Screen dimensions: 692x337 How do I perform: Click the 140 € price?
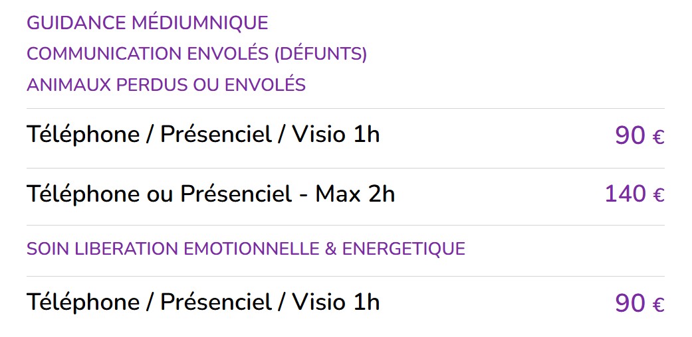click(635, 194)
